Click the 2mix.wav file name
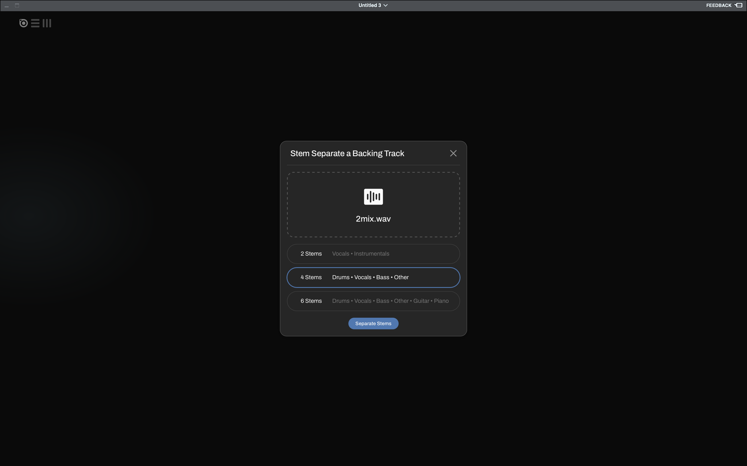747x466 pixels. click(x=373, y=219)
